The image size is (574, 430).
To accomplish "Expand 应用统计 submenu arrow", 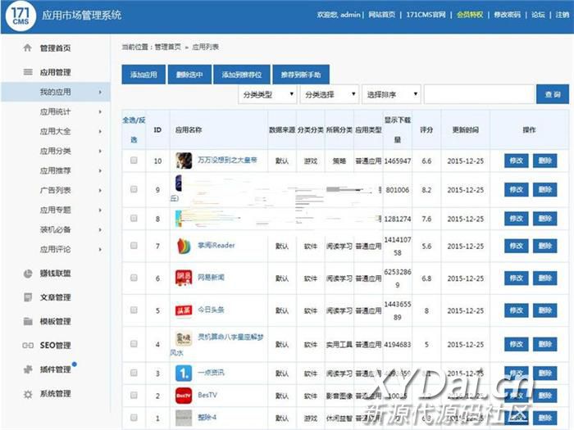I will (100, 112).
